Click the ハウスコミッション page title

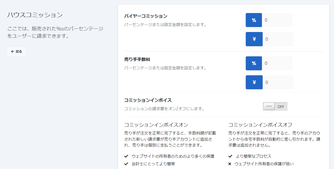point(35,15)
